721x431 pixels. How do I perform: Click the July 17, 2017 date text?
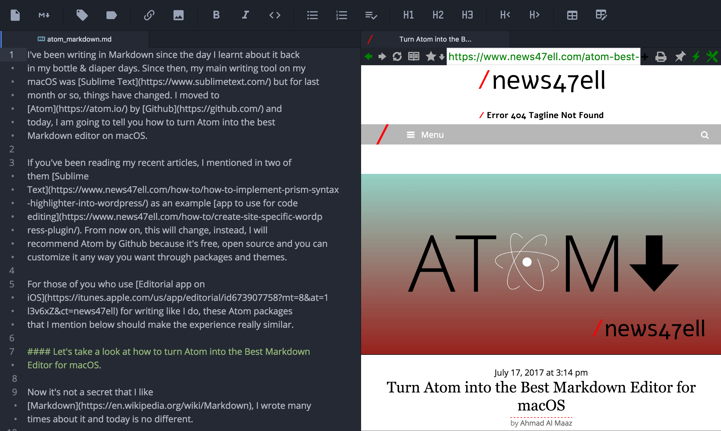point(541,372)
